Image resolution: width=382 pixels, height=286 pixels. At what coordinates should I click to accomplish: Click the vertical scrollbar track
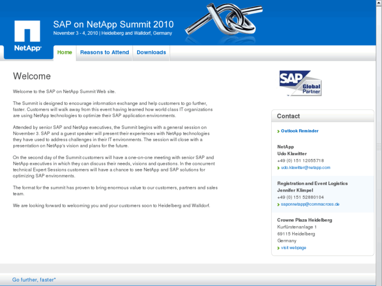[x=379, y=146]
